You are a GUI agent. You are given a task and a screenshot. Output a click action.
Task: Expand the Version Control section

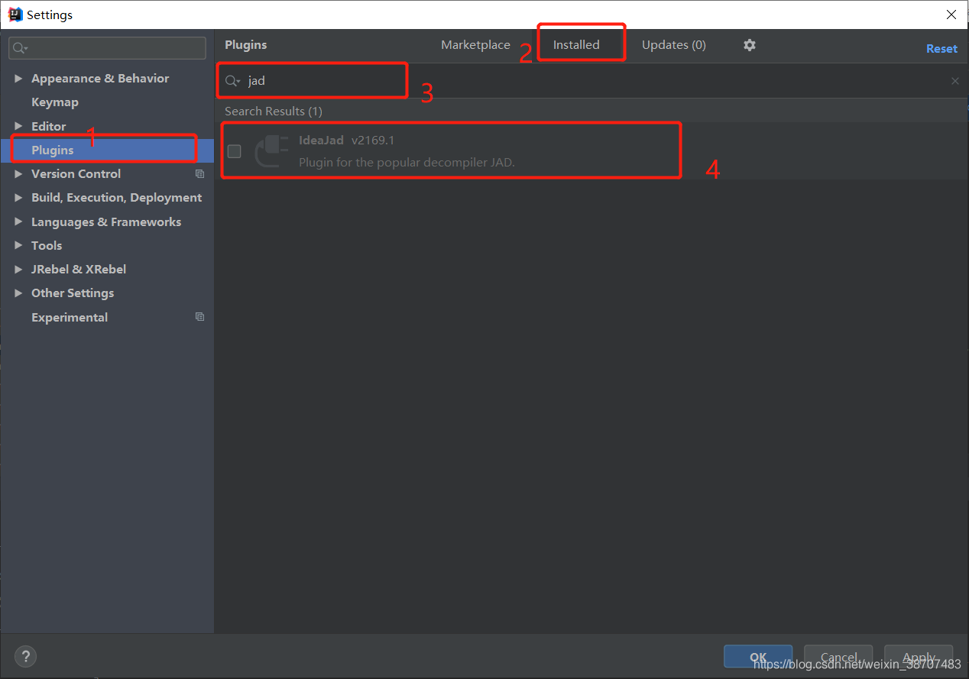tap(18, 174)
